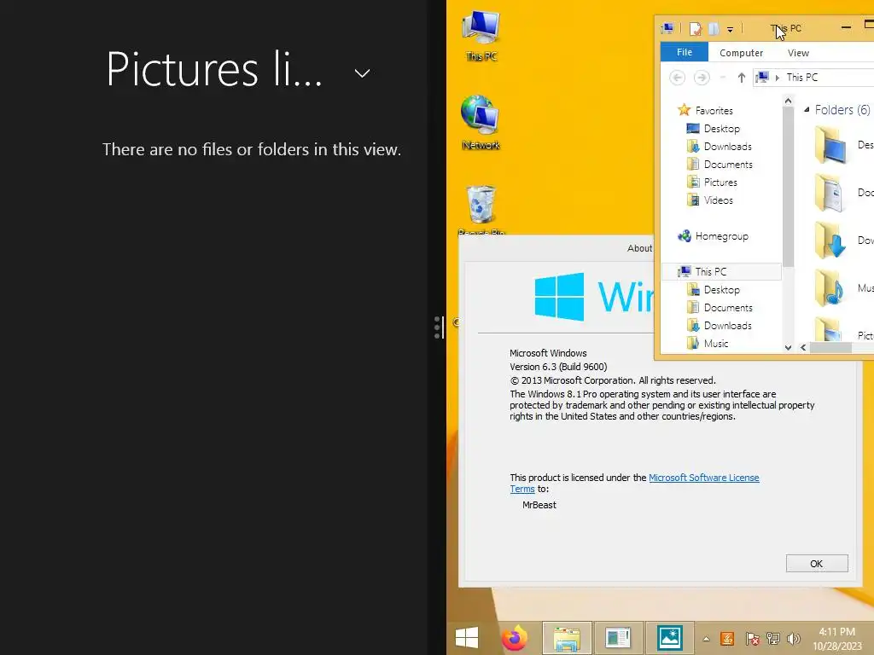
Task: Click the horizontal scroll left arrow
Action: pyautogui.click(x=803, y=348)
